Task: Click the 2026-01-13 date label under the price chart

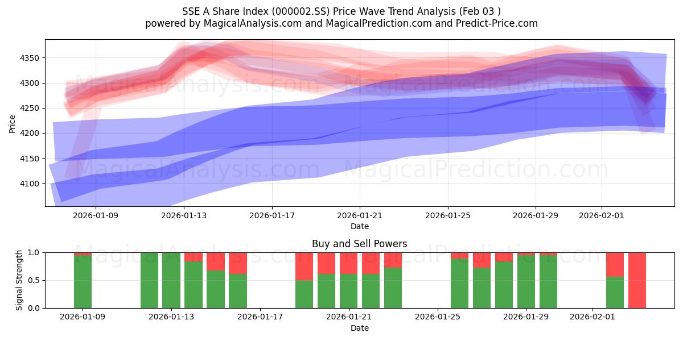Action: coord(184,215)
